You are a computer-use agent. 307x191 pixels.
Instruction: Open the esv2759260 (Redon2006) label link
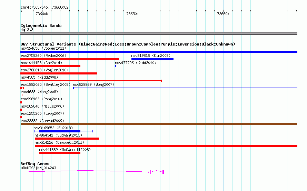[x=43, y=56]
